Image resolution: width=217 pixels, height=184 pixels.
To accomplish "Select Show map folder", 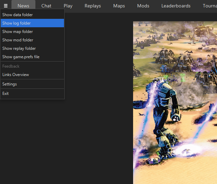I will click(32, 32).
